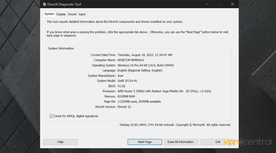This screenshot has width=276, height=153.
Task: Exit the diagnostic tool via Exit button
Action: point(218,142)
